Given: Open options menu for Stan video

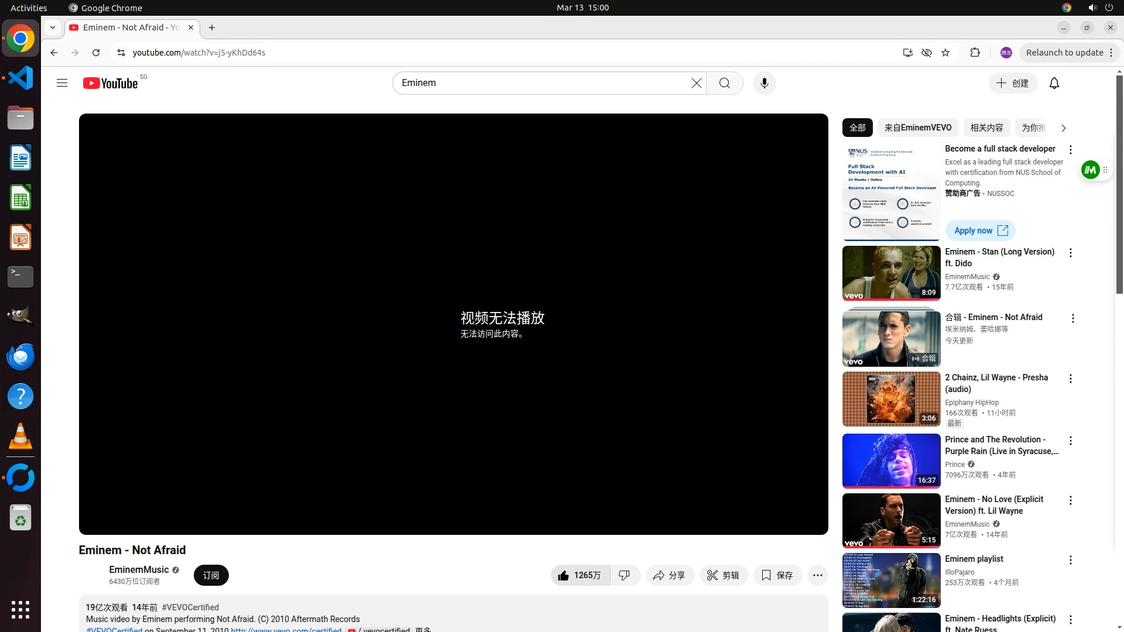Looking at the screenshot, I should pos(1070,253).
